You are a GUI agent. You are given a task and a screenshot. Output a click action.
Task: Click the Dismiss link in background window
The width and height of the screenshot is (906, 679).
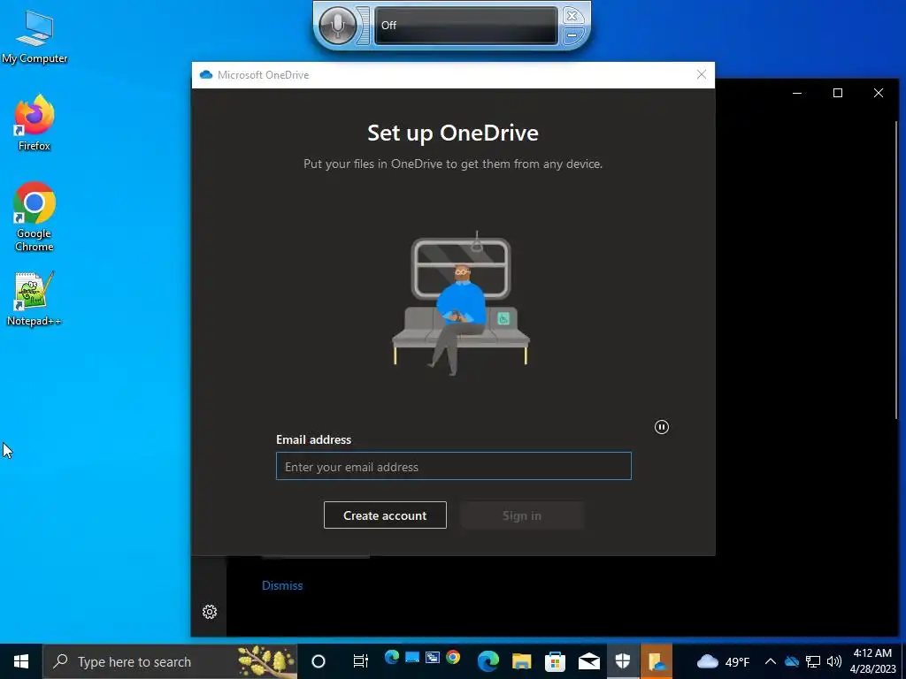[x=282, y=585]
